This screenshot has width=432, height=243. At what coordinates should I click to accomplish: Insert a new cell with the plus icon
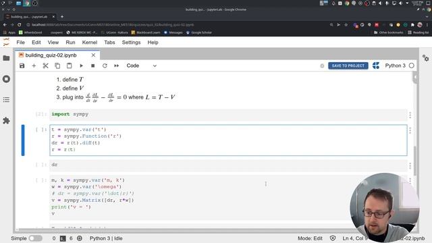tap(34, 66)
